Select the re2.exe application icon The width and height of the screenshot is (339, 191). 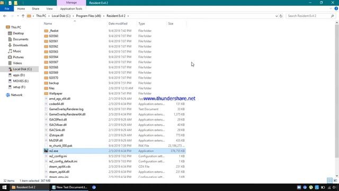(46, 151)
